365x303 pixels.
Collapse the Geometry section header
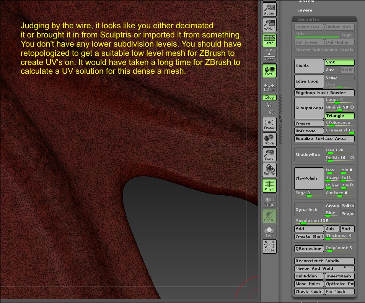pyautogui.click(x=324, y=19)
